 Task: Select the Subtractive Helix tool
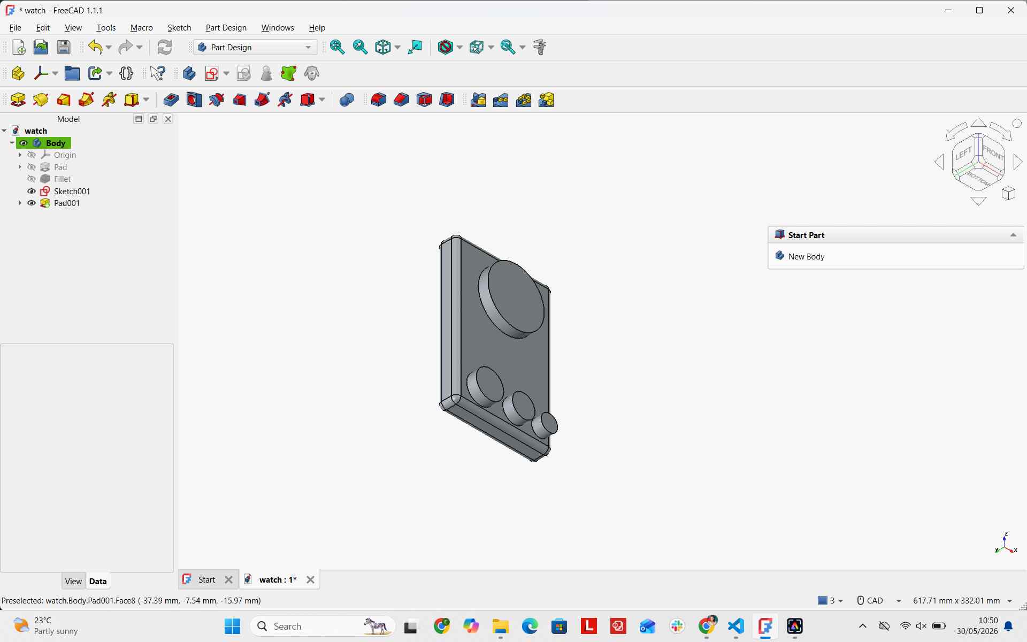click(x=285, y=100)
